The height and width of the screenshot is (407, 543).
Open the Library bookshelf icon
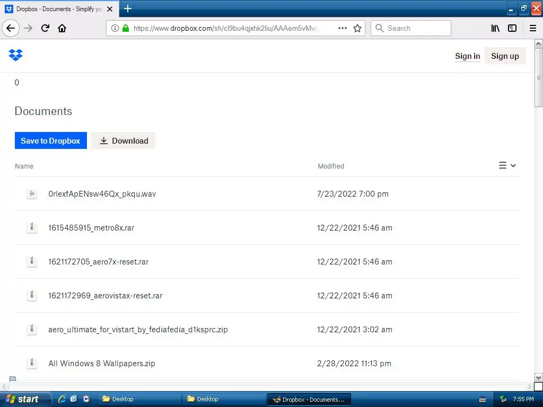pos(496,28)
